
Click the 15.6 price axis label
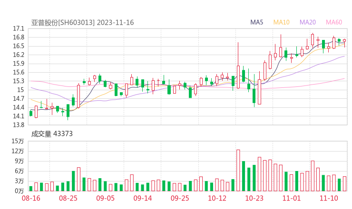point(19,72)
